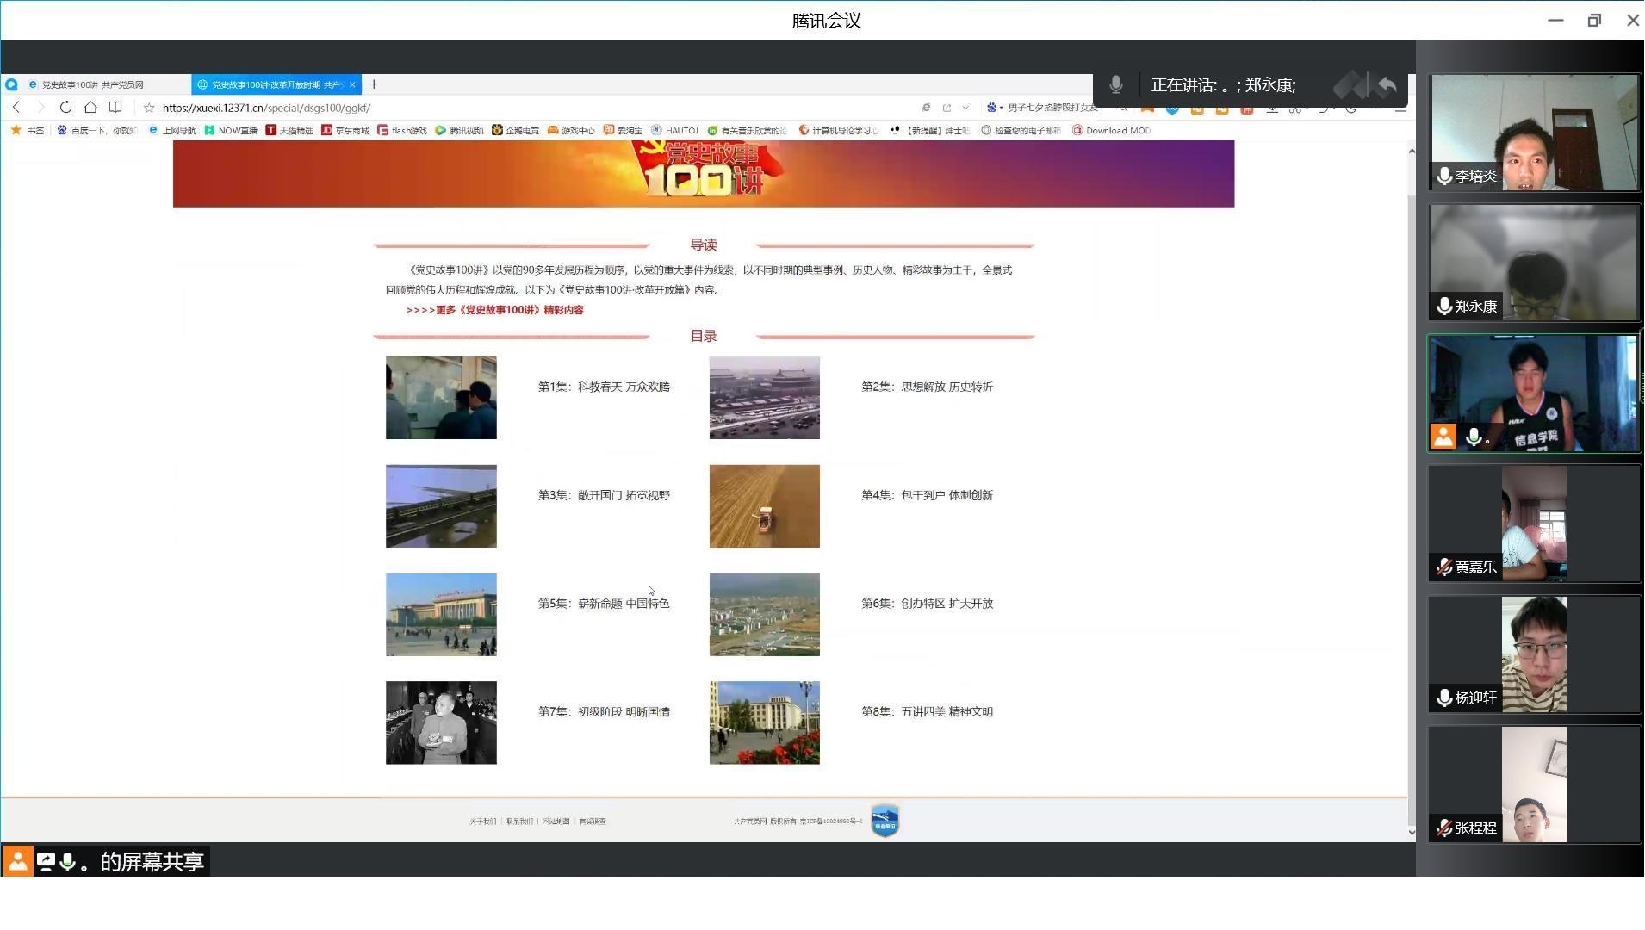Screen dimensions: 1645x930
Task: Bookmark this page with the star icon
Action: click(149, 108)
